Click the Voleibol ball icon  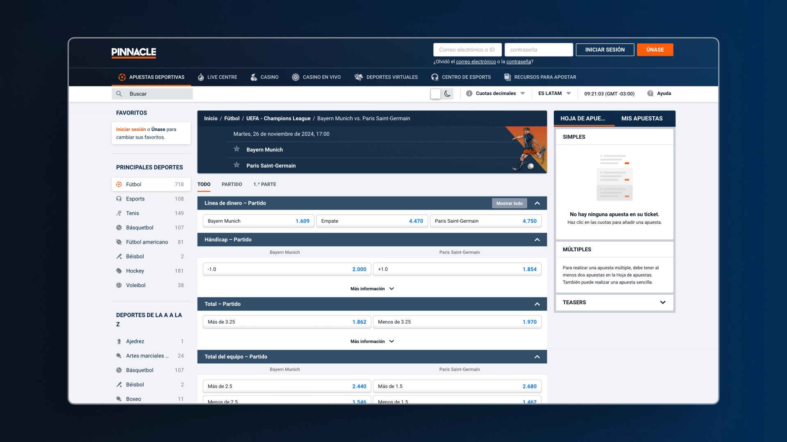pos(119,285)
